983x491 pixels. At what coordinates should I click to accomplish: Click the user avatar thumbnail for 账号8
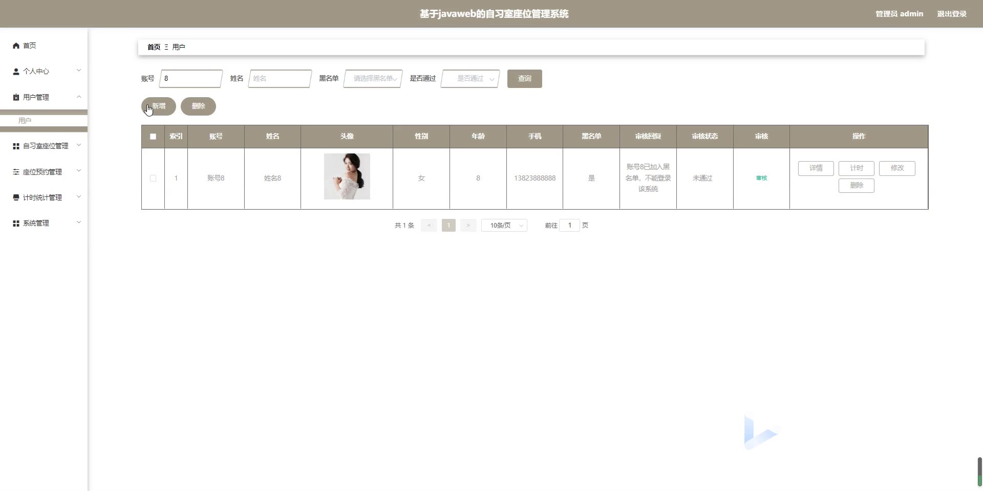pos(347,176)
